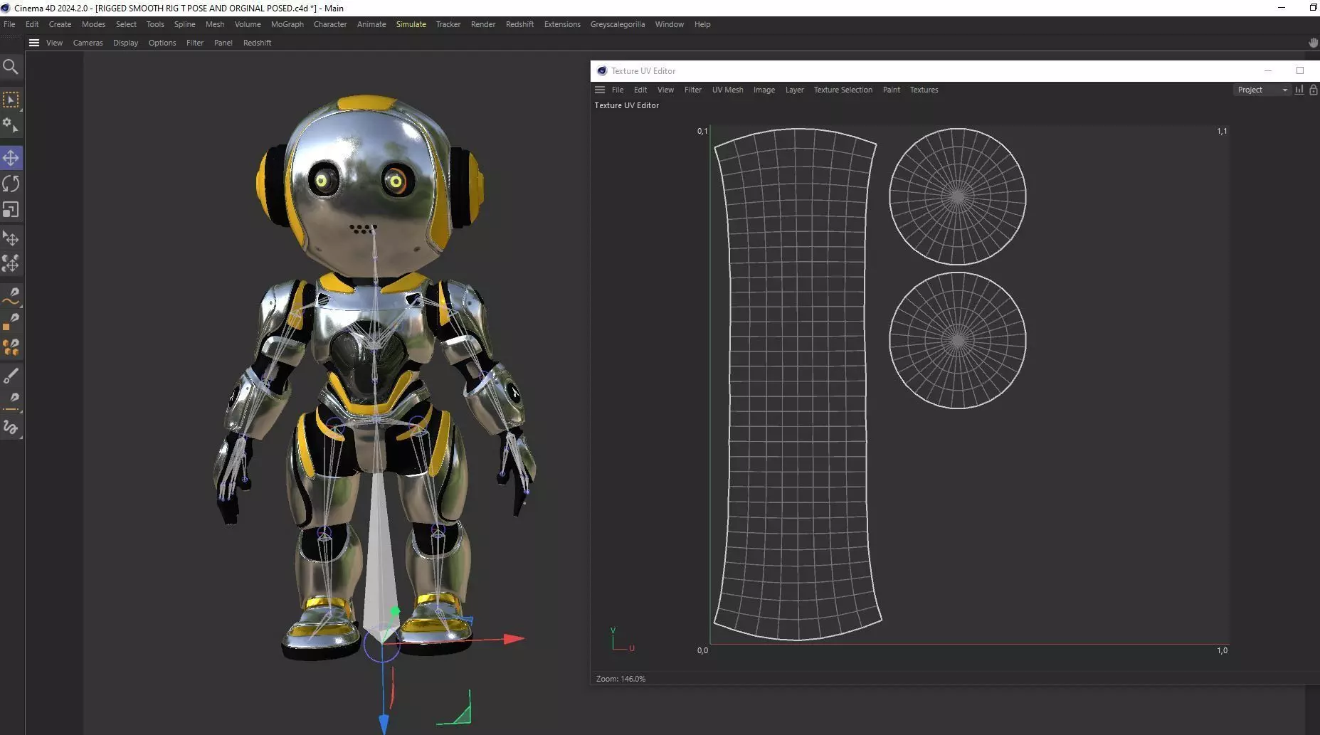1320x735 pixels.
Task: Activate the Scale tool icon
Action: coord(11,210)
